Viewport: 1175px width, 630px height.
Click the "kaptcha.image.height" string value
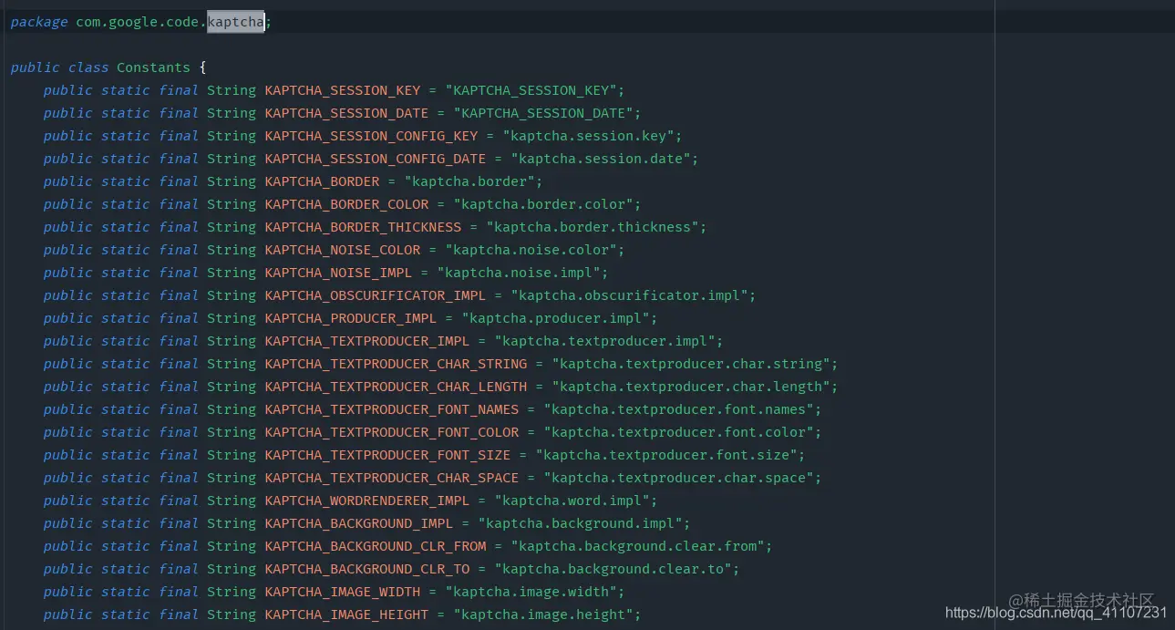pos(543,615)
